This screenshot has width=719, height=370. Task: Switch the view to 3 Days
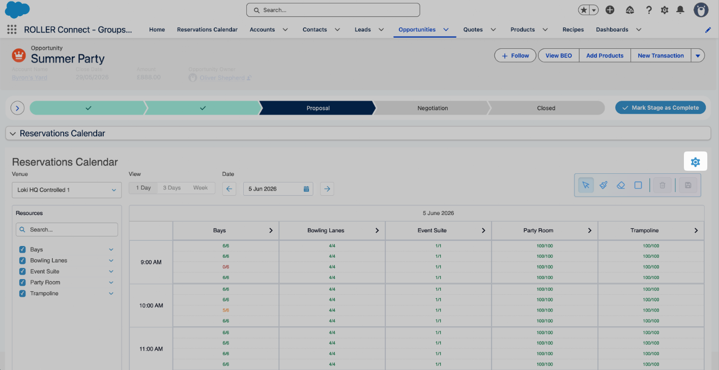(172, 188)
